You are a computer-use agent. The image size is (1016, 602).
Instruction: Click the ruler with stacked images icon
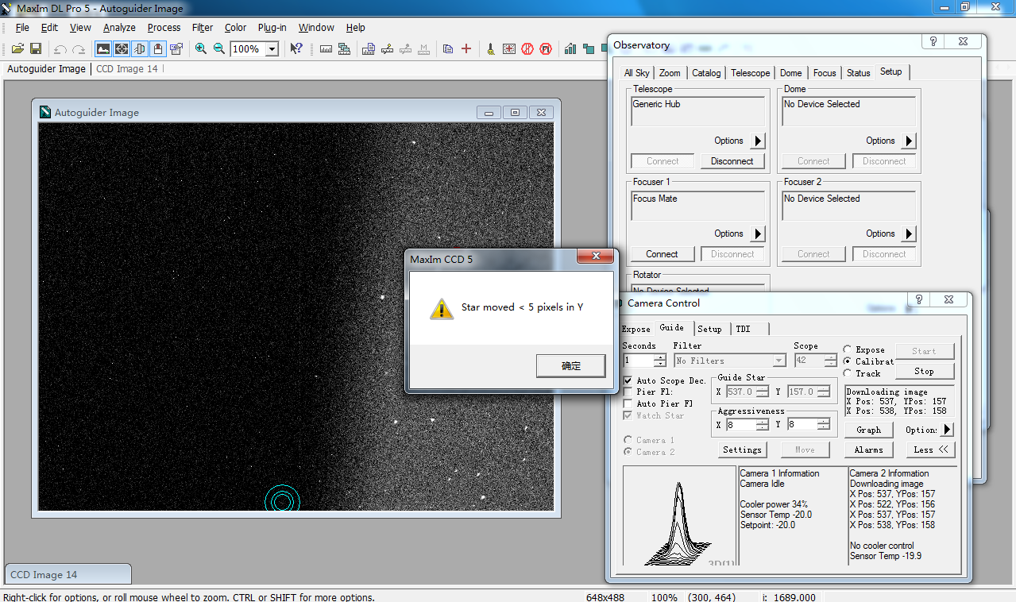coord(344,49)
